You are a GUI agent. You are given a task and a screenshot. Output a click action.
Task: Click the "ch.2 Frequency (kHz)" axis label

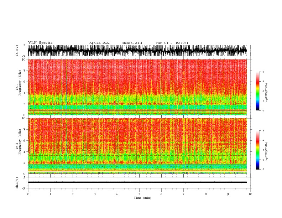pyautogui.click(x=19, y=142)
